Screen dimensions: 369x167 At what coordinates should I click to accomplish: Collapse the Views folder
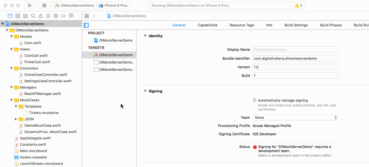tap(11, 49)
